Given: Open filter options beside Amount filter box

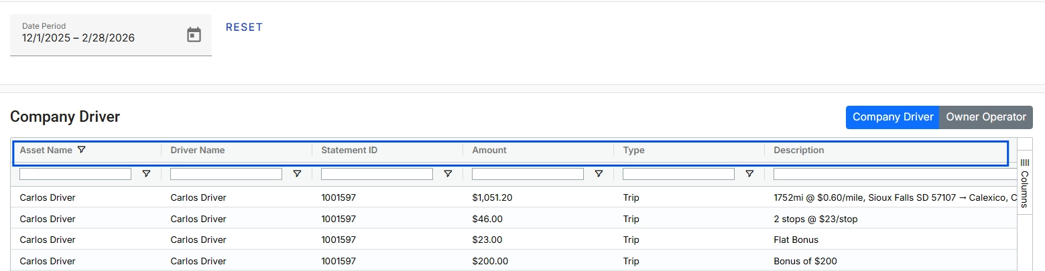Looking at the screenshot, I should (599, 174).
